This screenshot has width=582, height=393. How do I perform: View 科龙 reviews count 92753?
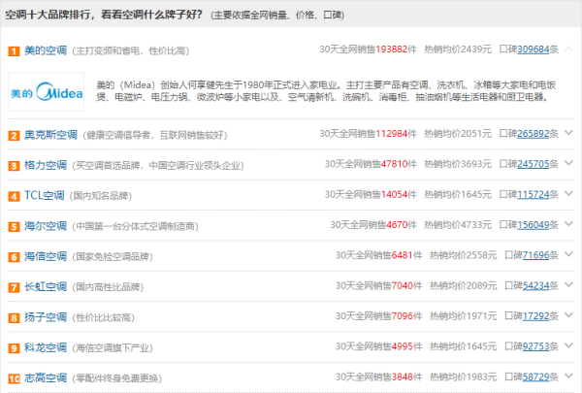point(535,347)
